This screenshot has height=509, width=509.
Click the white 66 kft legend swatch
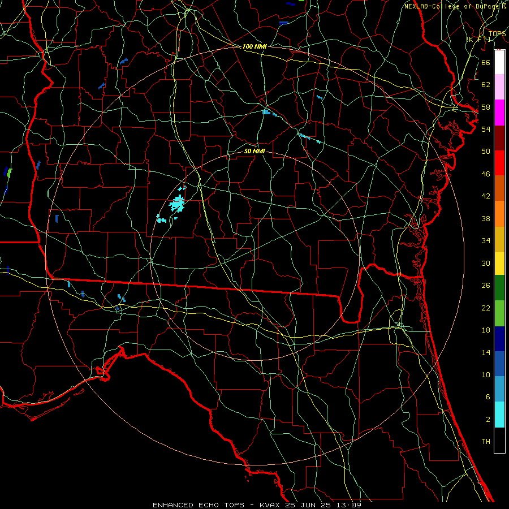499,62
